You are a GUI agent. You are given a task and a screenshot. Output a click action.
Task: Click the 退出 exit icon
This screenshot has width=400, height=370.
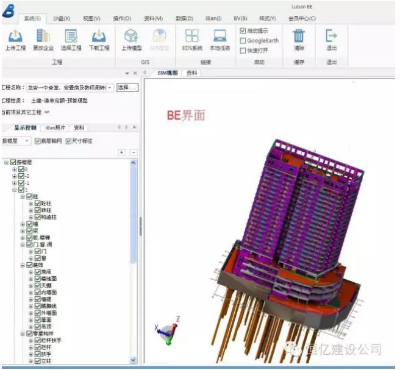331,36
